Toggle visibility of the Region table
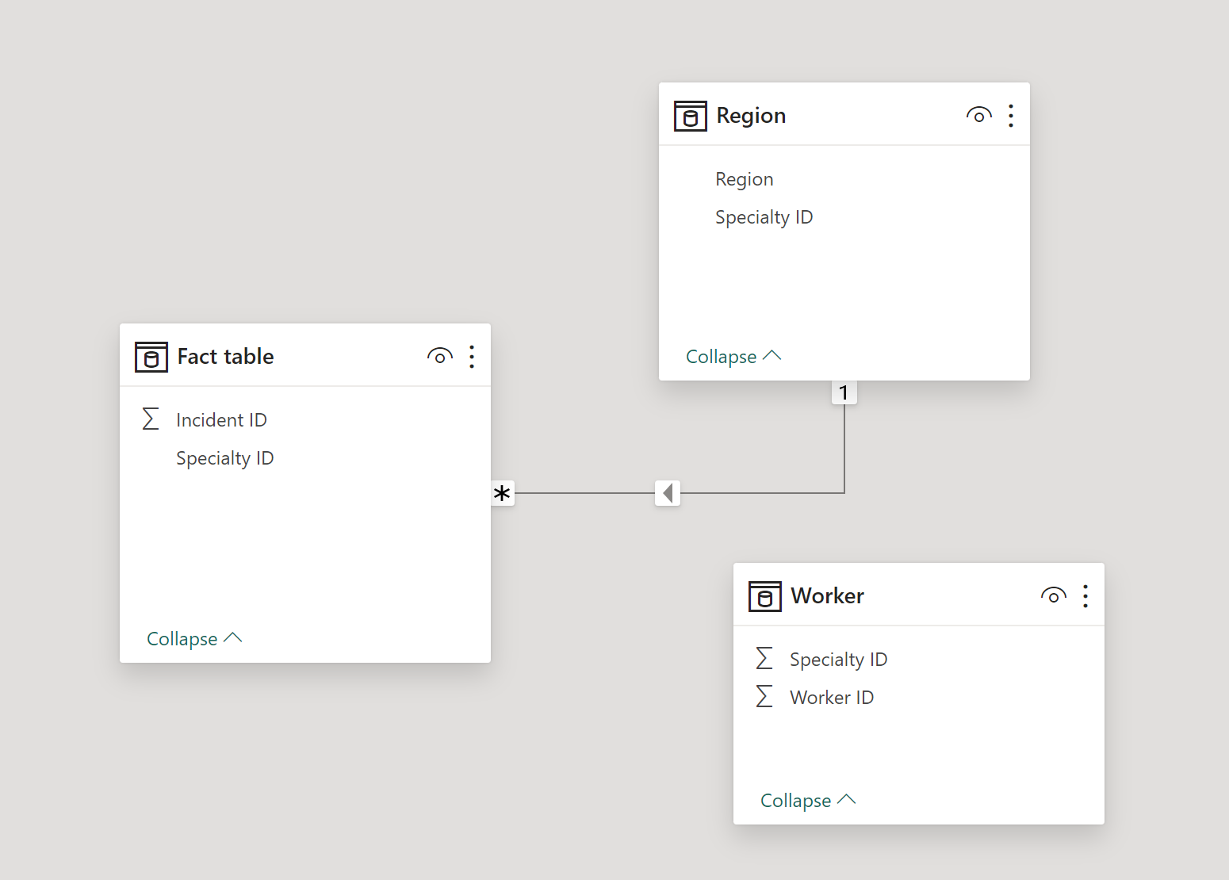 [x=978, y=116]
